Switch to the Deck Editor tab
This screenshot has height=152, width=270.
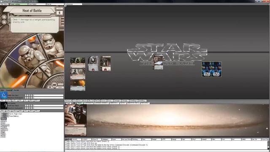click(x=37, y=4)
